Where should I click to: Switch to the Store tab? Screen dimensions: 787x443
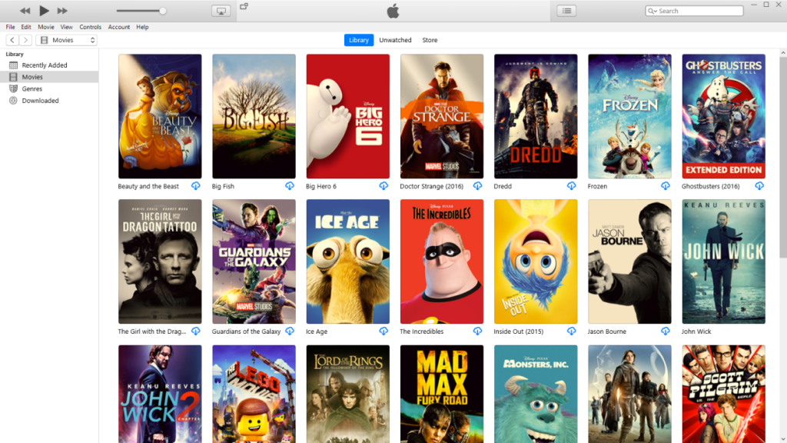(430, 40)
